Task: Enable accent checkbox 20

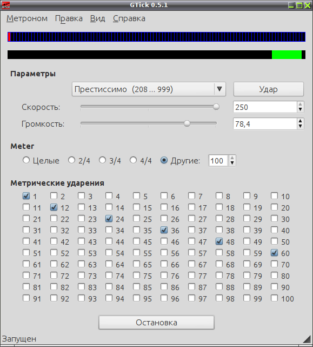Action: coord(274,207)
